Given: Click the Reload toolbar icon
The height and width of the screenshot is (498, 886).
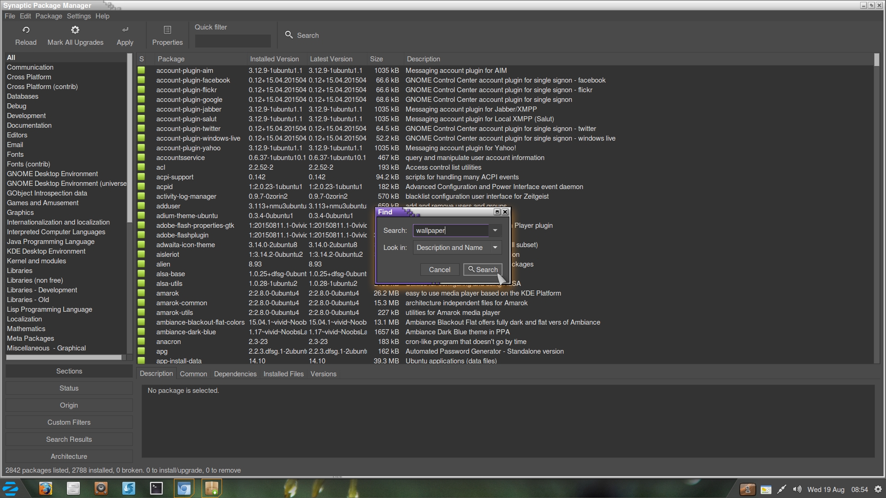Looking at the screenshot, I should tap(26, 30).
